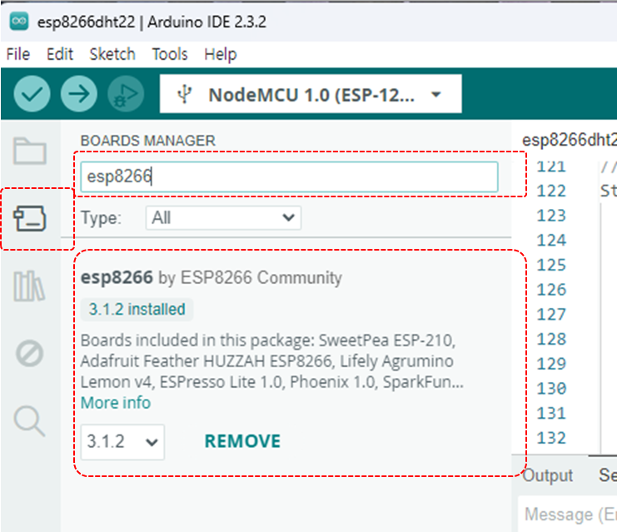Click the 'Type:' filter label
The width and height of the screenshot is (617, 532).
click(101, 218)
